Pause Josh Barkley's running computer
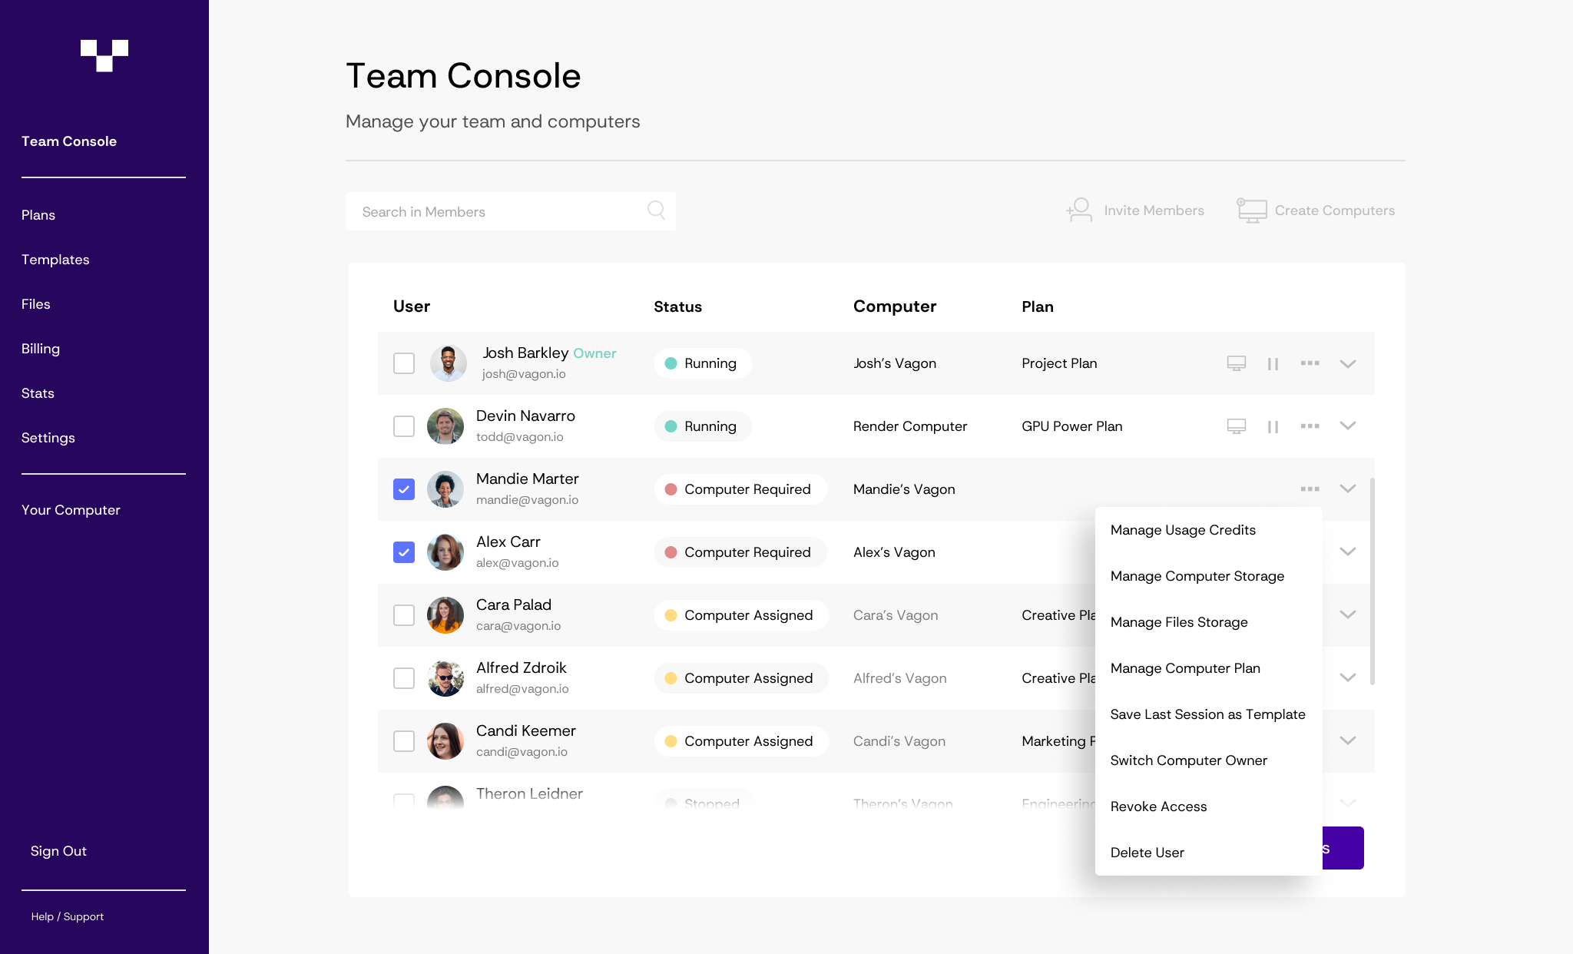1573x954 pixels. 1273,364
